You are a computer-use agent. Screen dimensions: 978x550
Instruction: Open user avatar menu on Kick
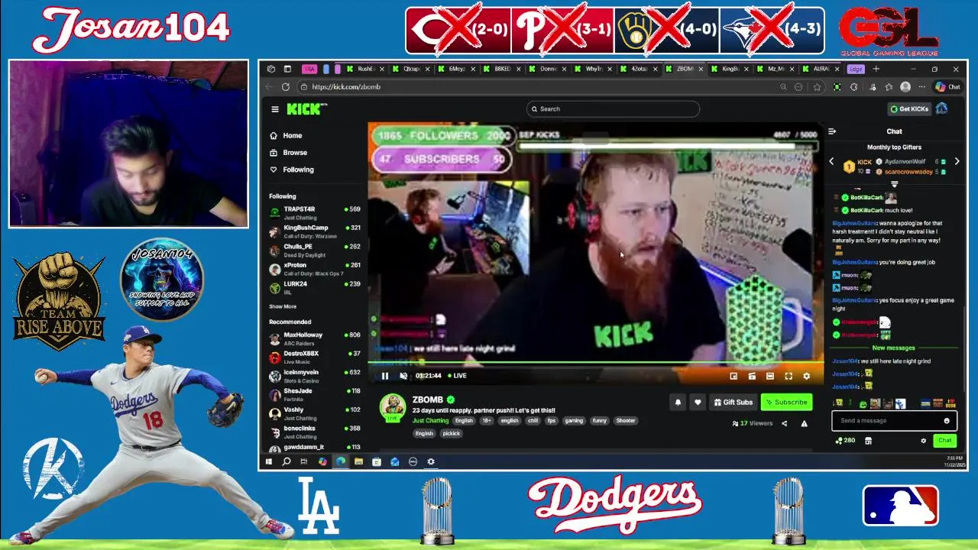click(x=941, y=109)
